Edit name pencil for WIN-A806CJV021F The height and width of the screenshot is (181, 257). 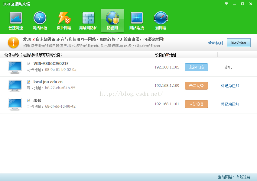(29, 63)
